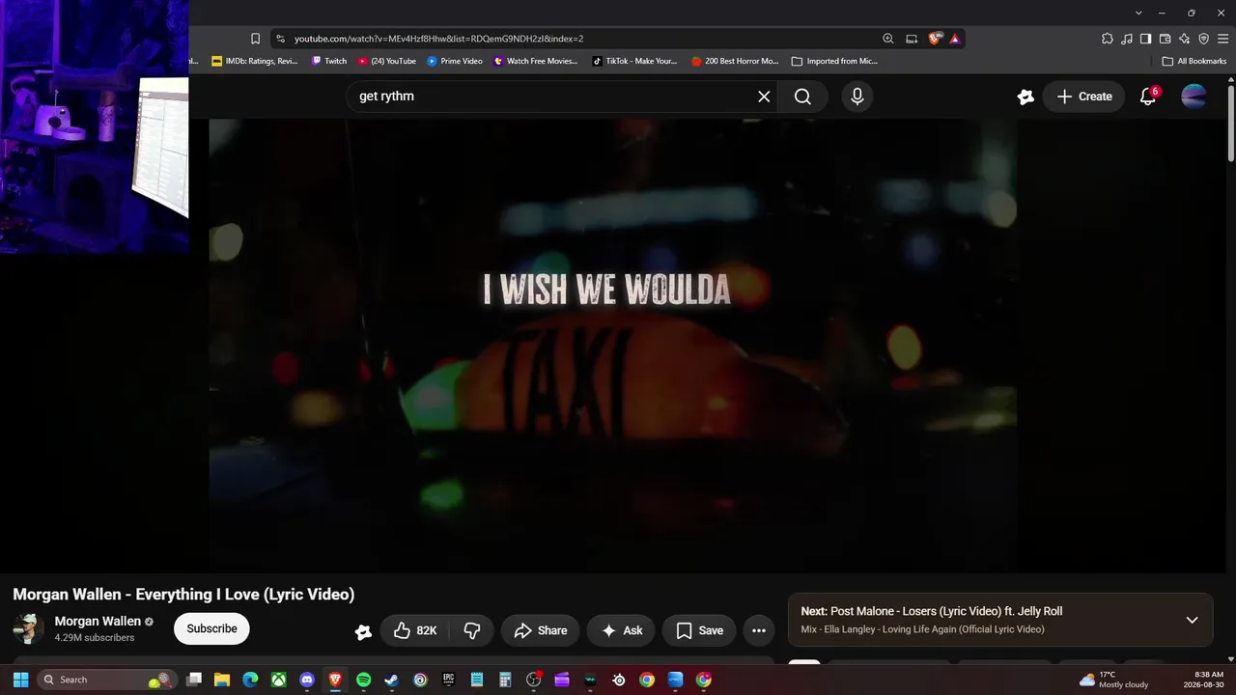The image size is (1236, 695).
Task: Open the Watch Free Movies bookmark
Action: click(536, 61)
